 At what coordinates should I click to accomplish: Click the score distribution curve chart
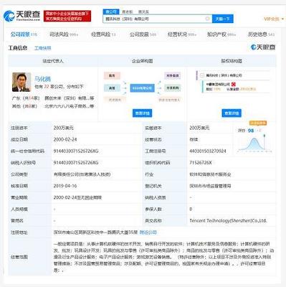tap(254, 143)
